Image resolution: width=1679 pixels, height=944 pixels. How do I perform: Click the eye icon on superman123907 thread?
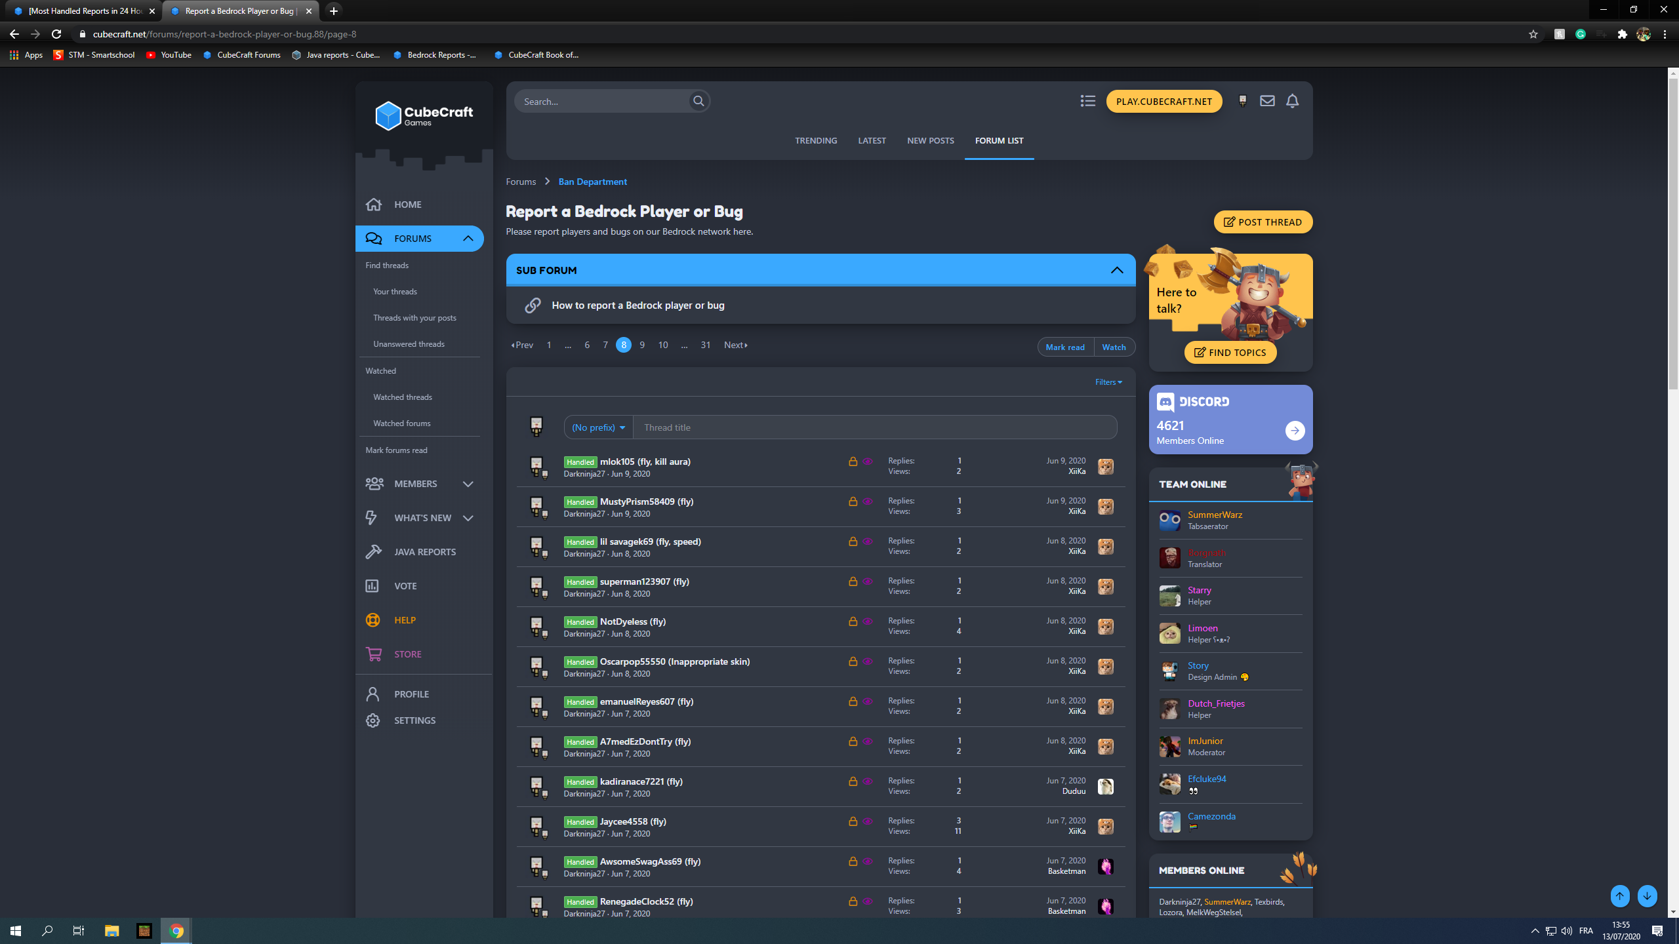click(868, 581)
